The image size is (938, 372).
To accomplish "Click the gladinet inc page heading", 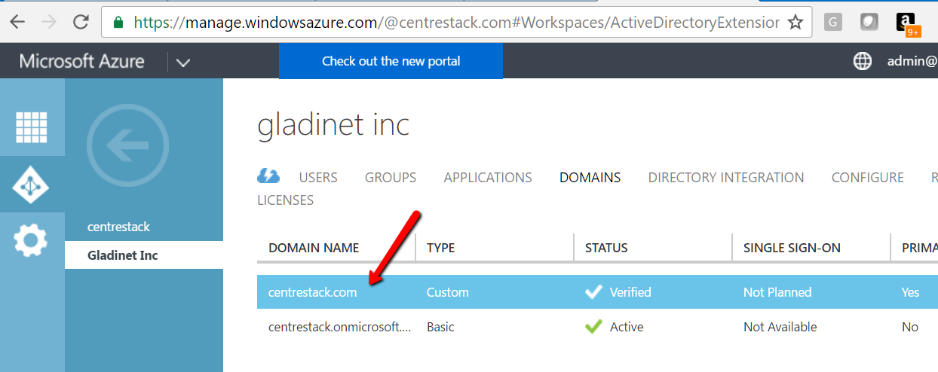I will (x=333, y=125).
